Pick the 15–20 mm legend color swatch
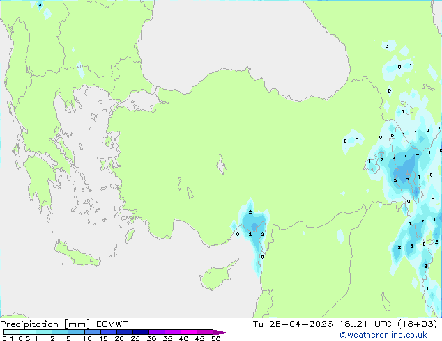Image resolution: width=442 pixels, height=341 pixels. point(109,332)
